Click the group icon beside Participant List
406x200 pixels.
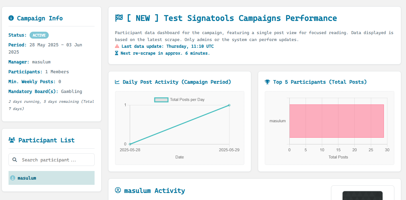pos(12,140)
